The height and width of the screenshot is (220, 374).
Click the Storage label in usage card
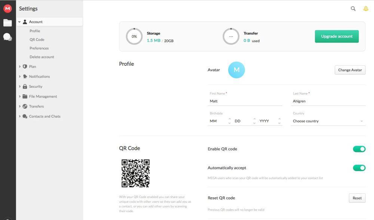[x=153, y=33]
